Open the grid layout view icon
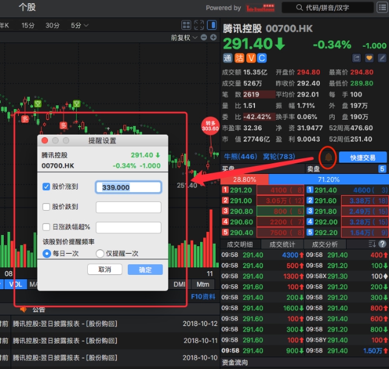This screenshot has height=369, width=389. [186, 25]
